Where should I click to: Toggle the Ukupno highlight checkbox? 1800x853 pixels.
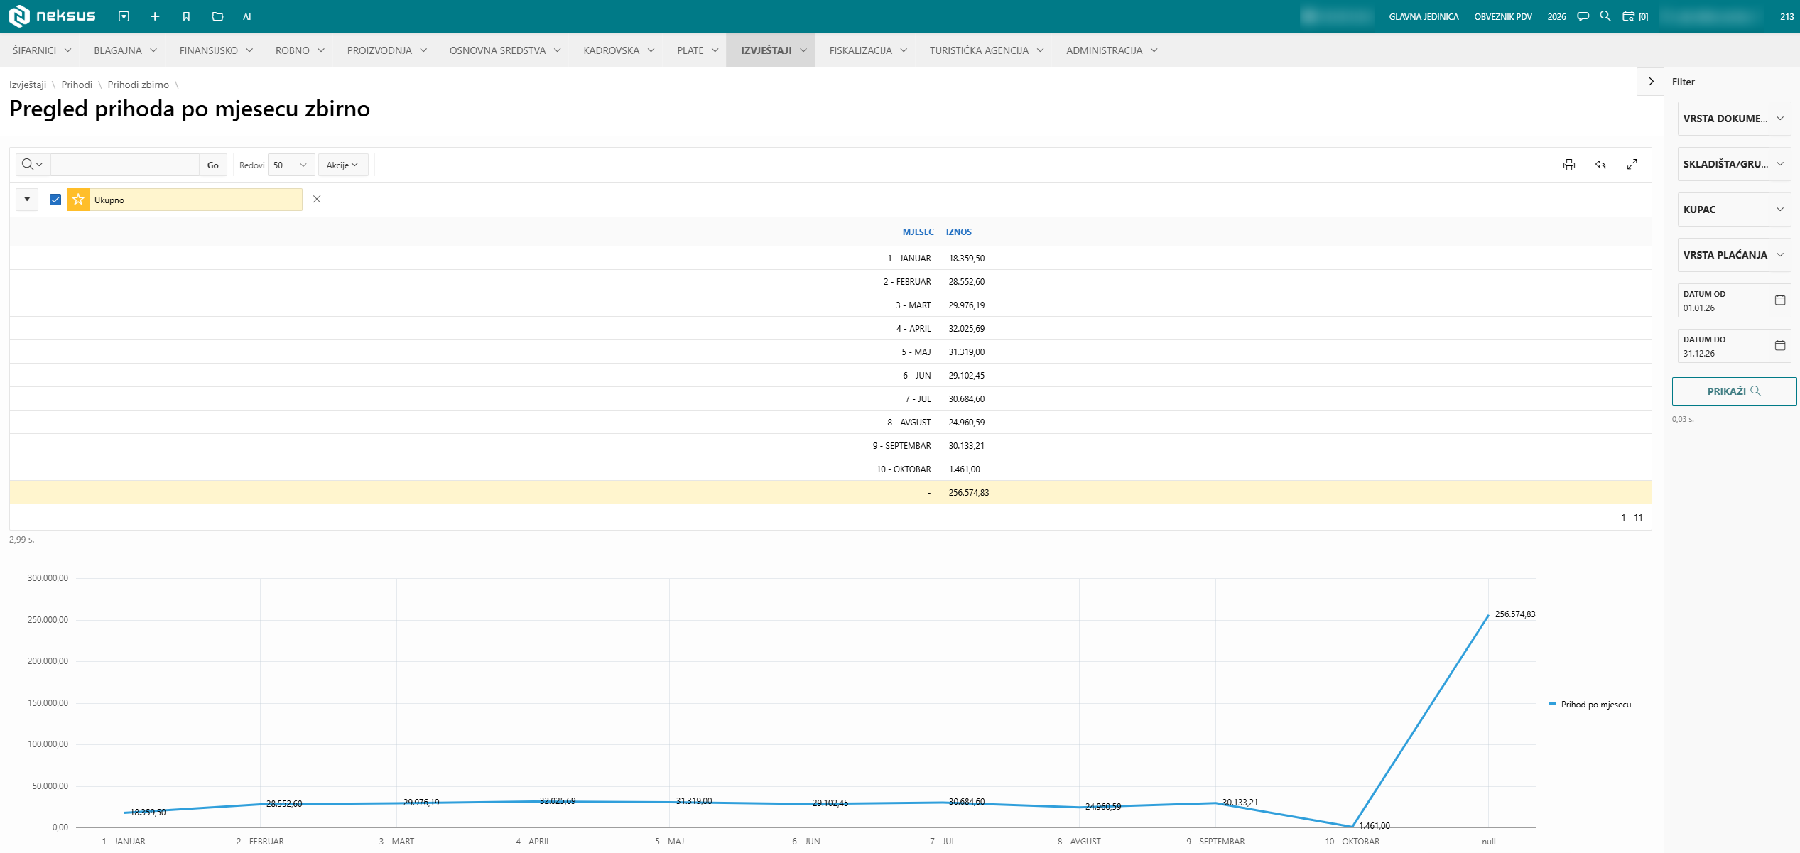(55, 200)
